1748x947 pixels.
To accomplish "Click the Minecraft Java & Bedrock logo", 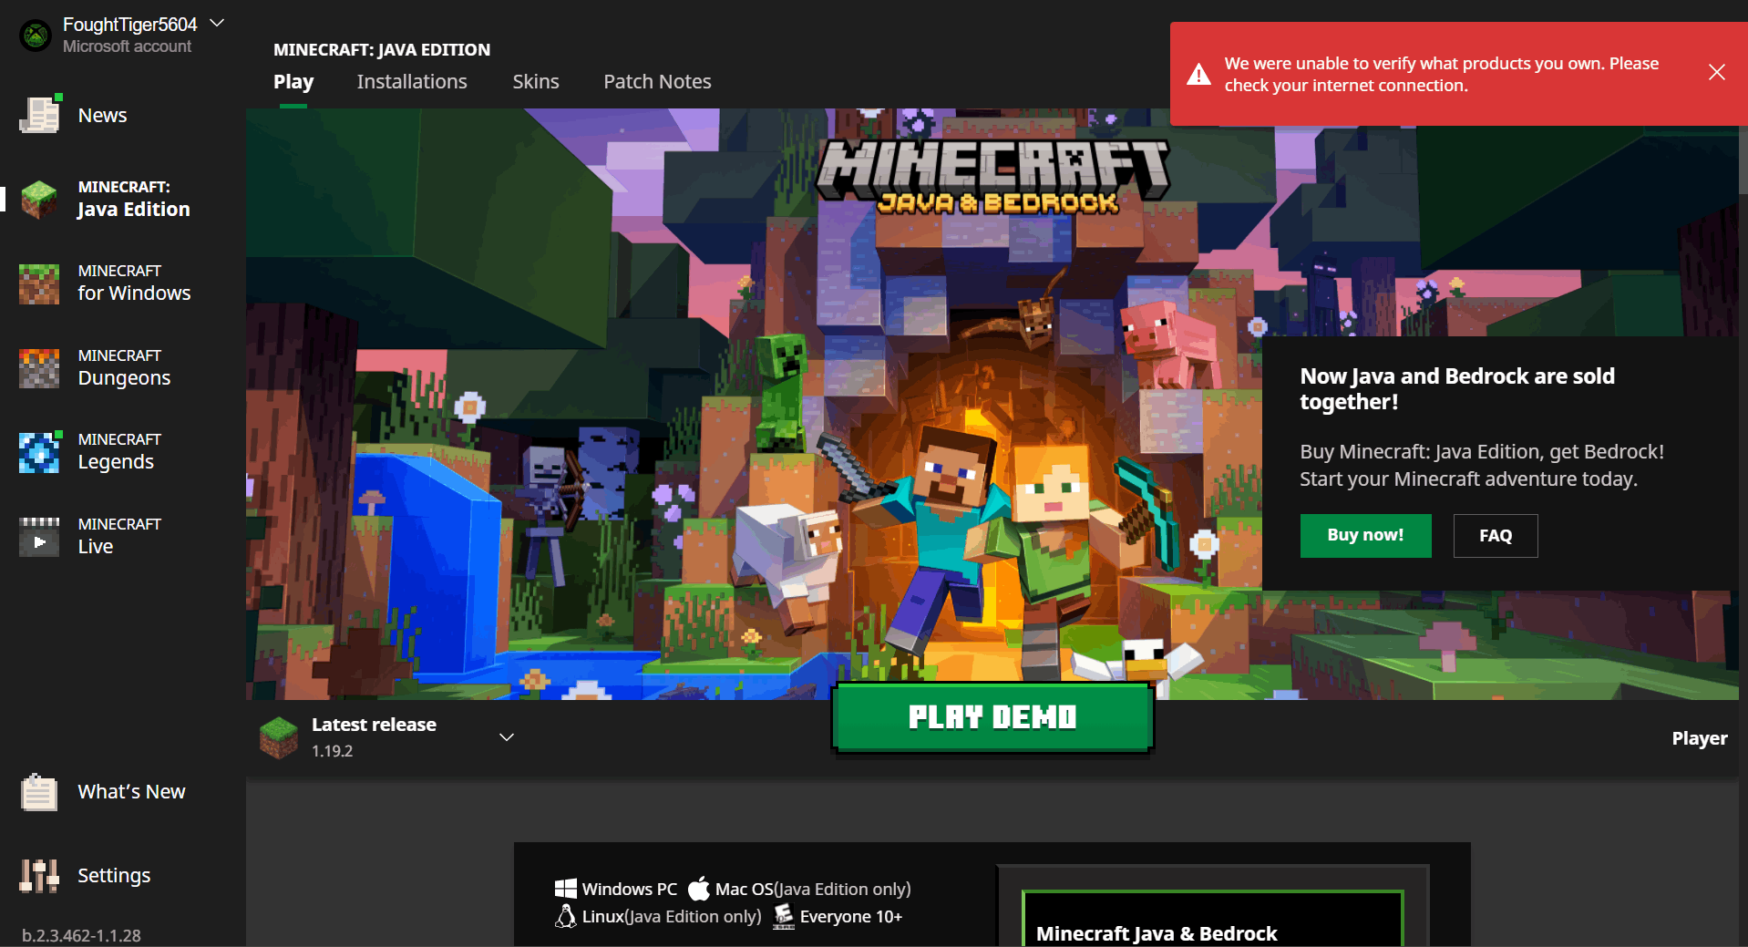I will [992, 178].
